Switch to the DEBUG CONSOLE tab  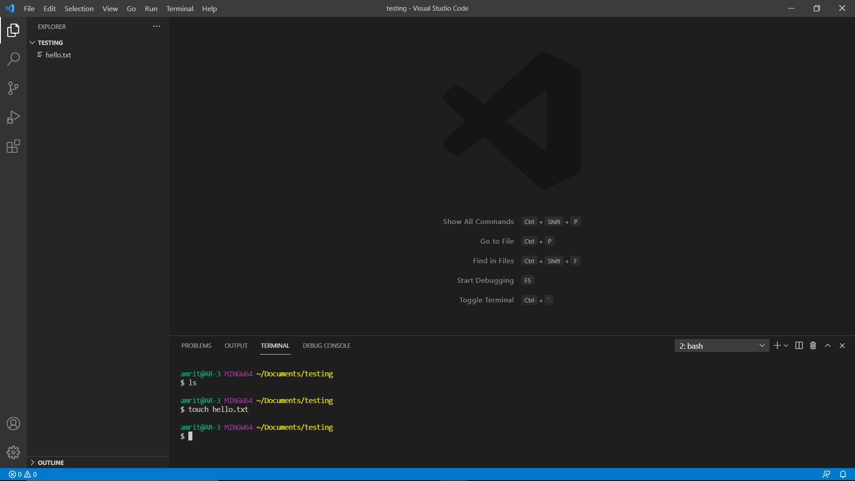click(326, 345)
